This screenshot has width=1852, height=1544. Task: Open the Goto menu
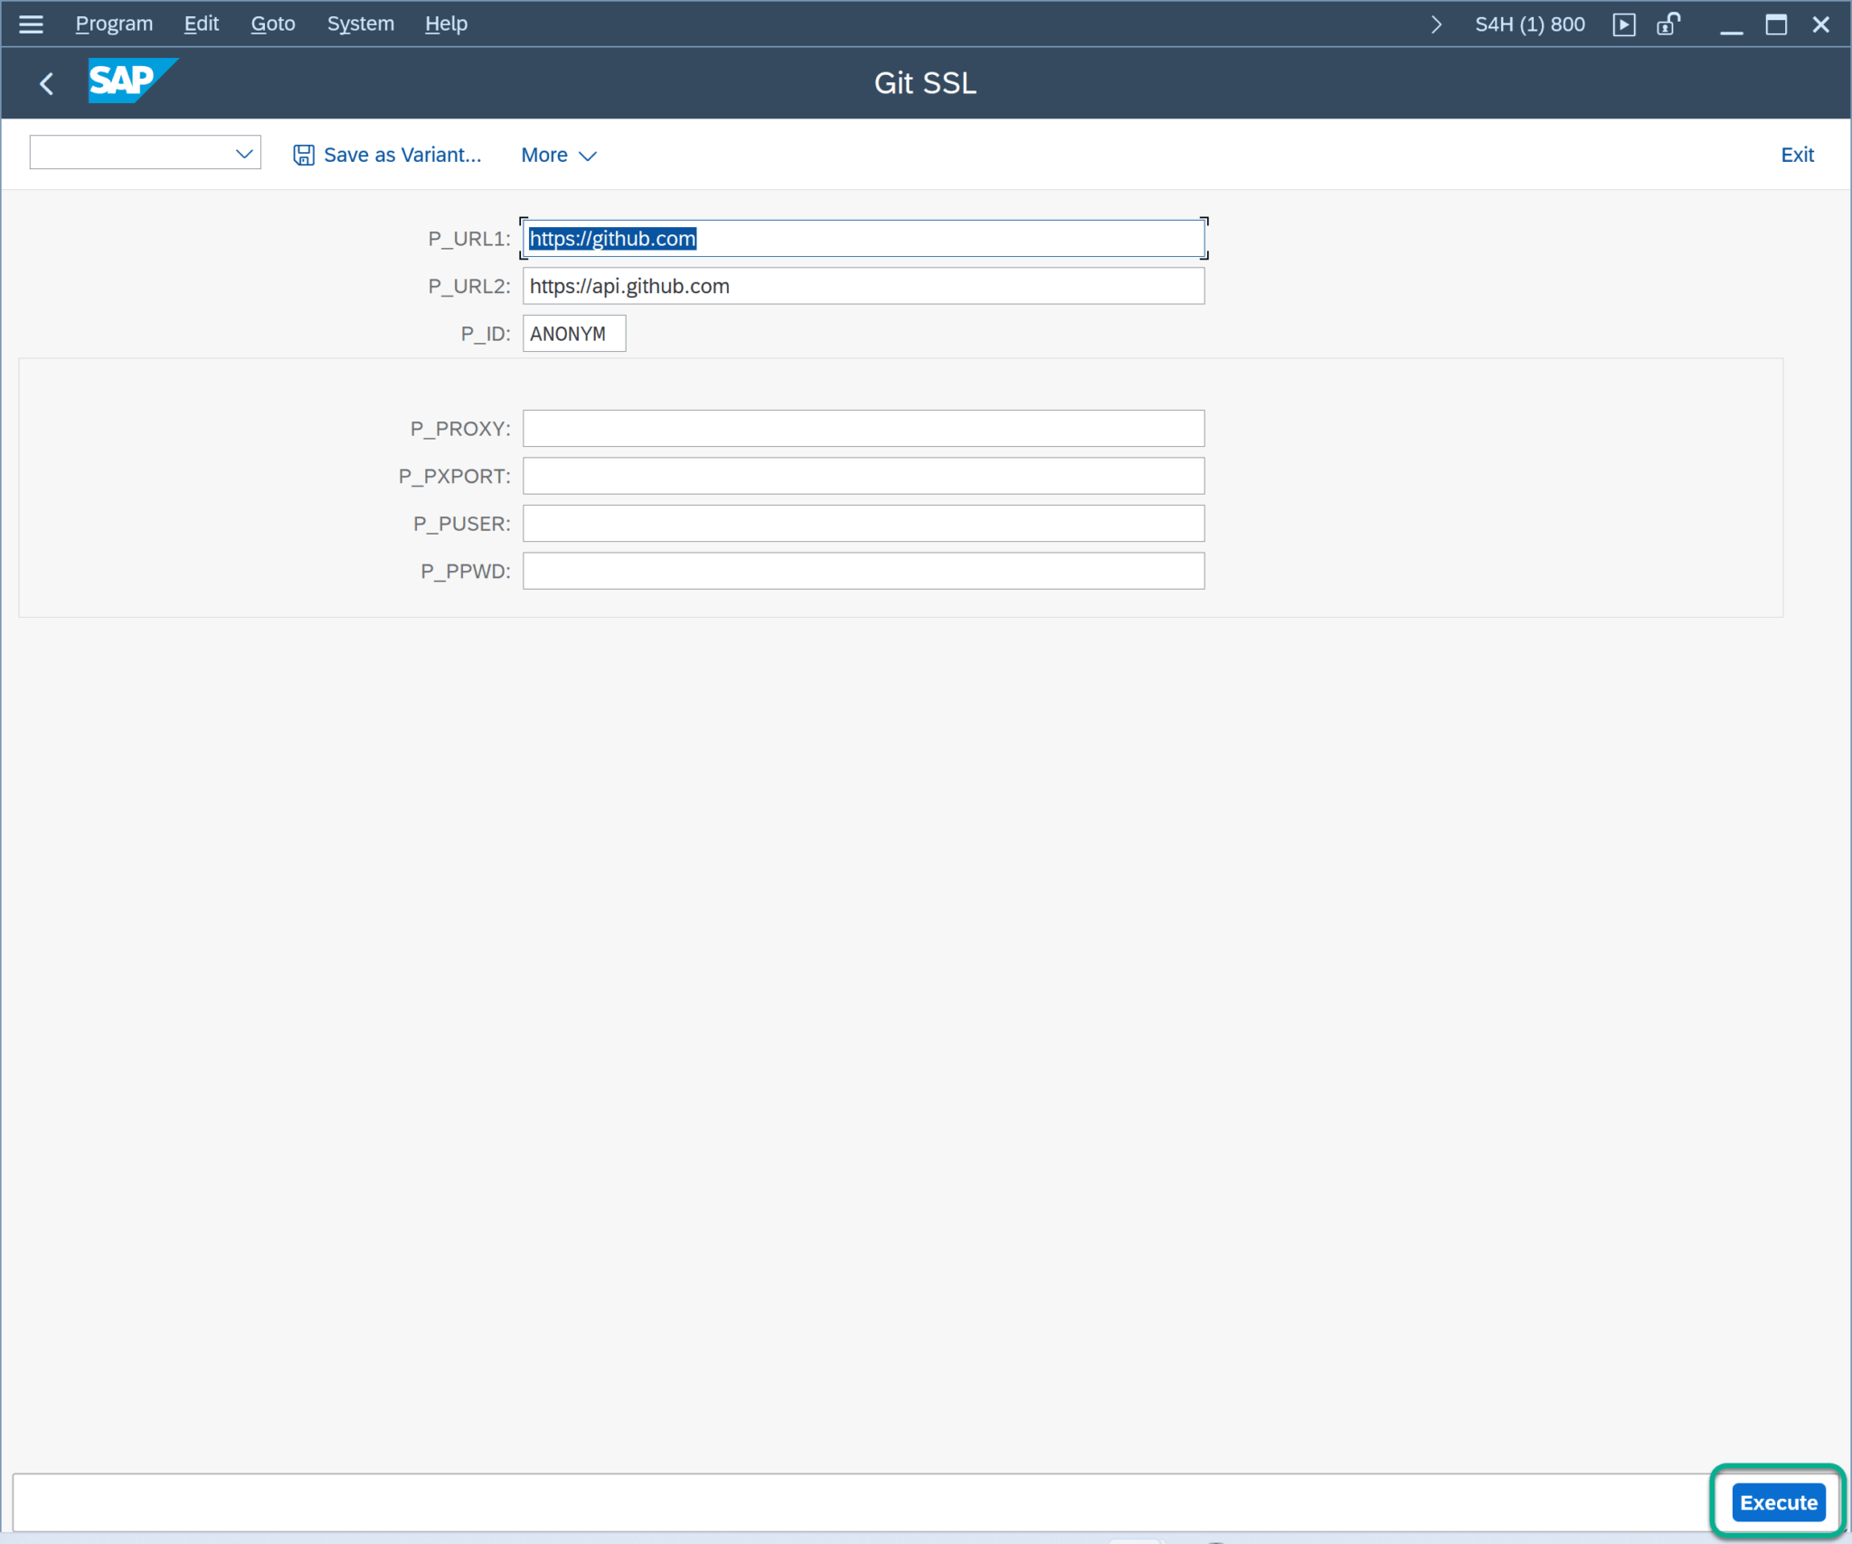273,24
